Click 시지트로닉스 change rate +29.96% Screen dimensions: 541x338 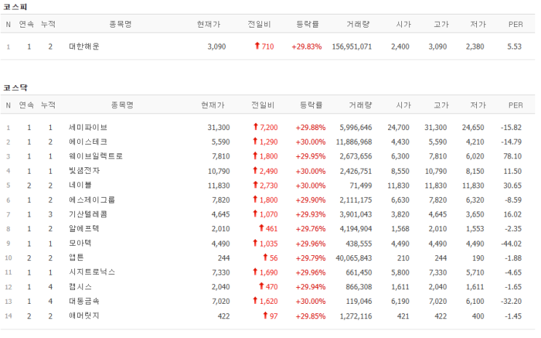click(310, 273)
